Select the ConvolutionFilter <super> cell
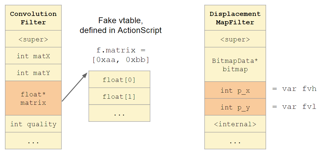Image resolution: width=321 pixels, height=156 pixels. tap(33, 39)
